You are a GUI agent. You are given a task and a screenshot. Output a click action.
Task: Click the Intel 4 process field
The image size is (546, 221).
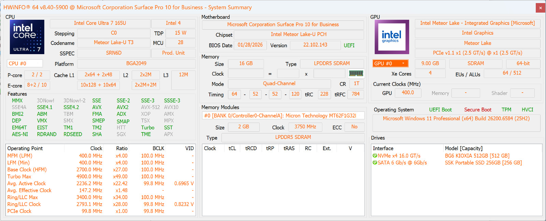tap(173, 23)
